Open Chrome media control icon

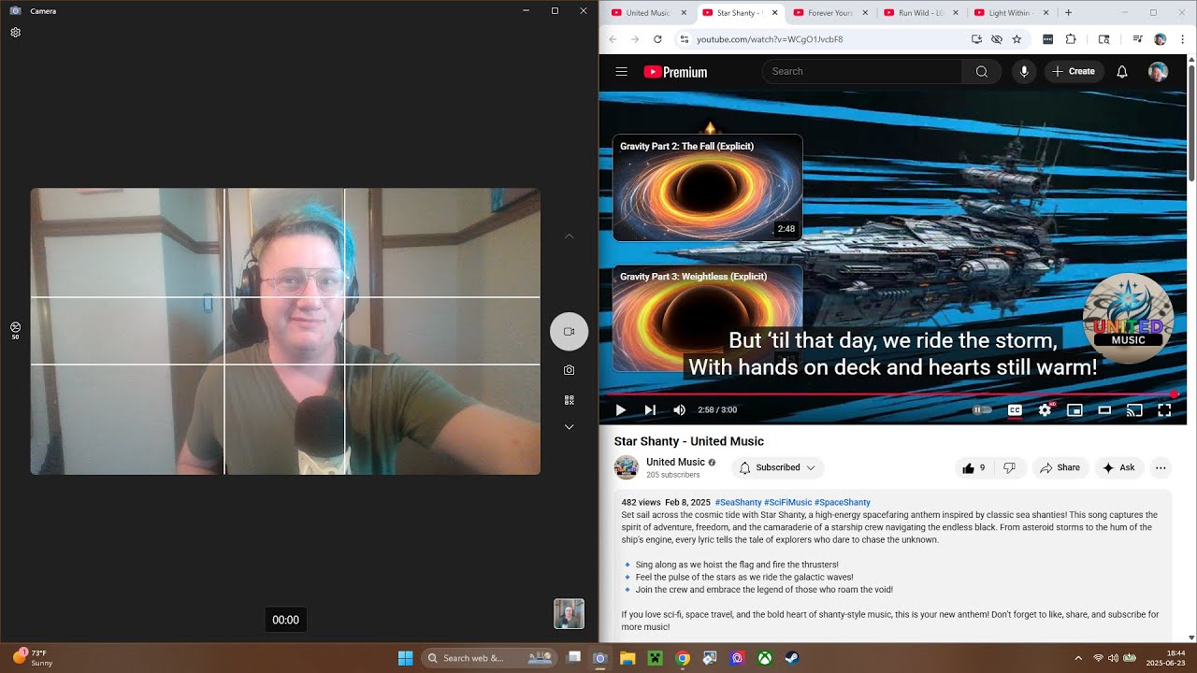point(1138,39)
